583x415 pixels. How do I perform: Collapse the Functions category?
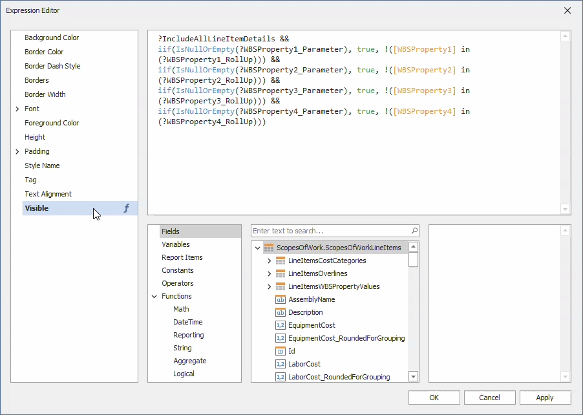coord(154,296)
